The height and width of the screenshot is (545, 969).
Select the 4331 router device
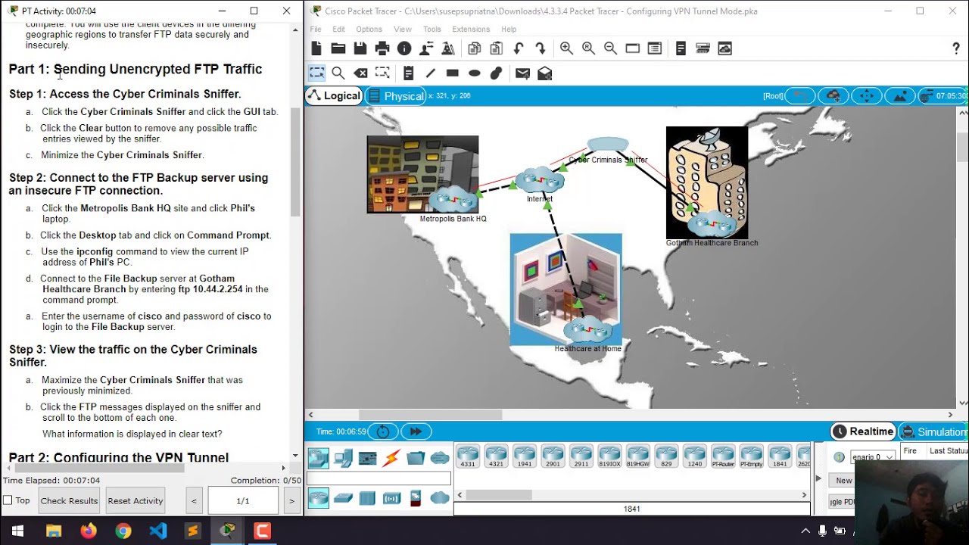[468, 457]
